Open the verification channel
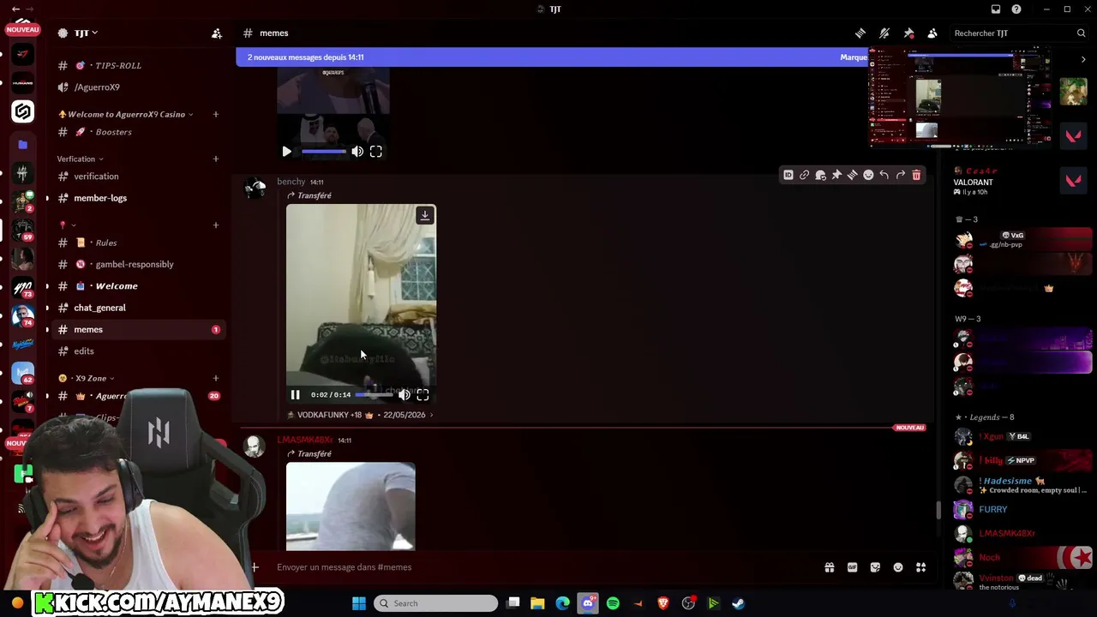 pyautogui.click(x=96, y=177)
